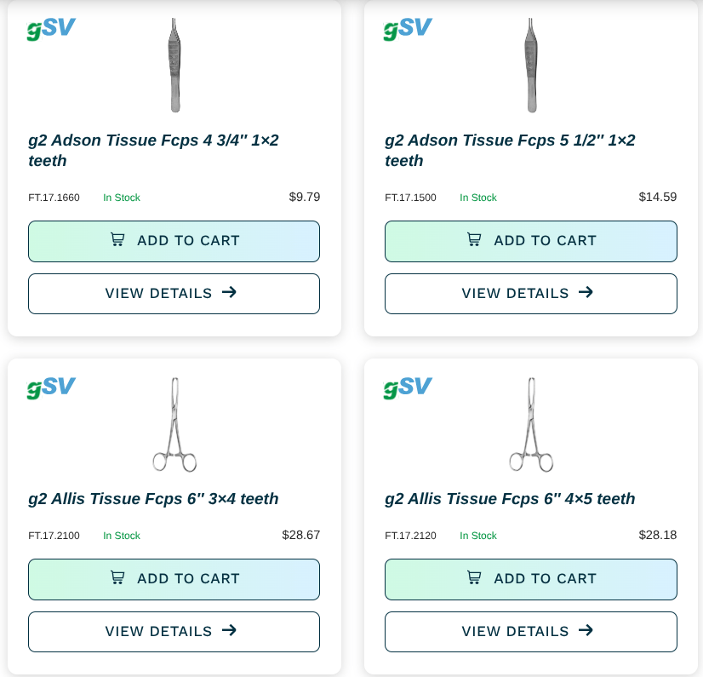The width and height of the screenshot is (703, 677).
Task: Click the gSV logo on the Allis 4×5 teeth card
Action: [x=407, y=387]
